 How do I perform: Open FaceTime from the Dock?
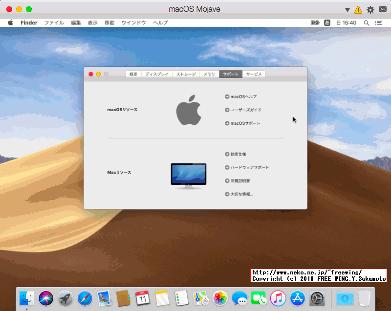(260, 299)
